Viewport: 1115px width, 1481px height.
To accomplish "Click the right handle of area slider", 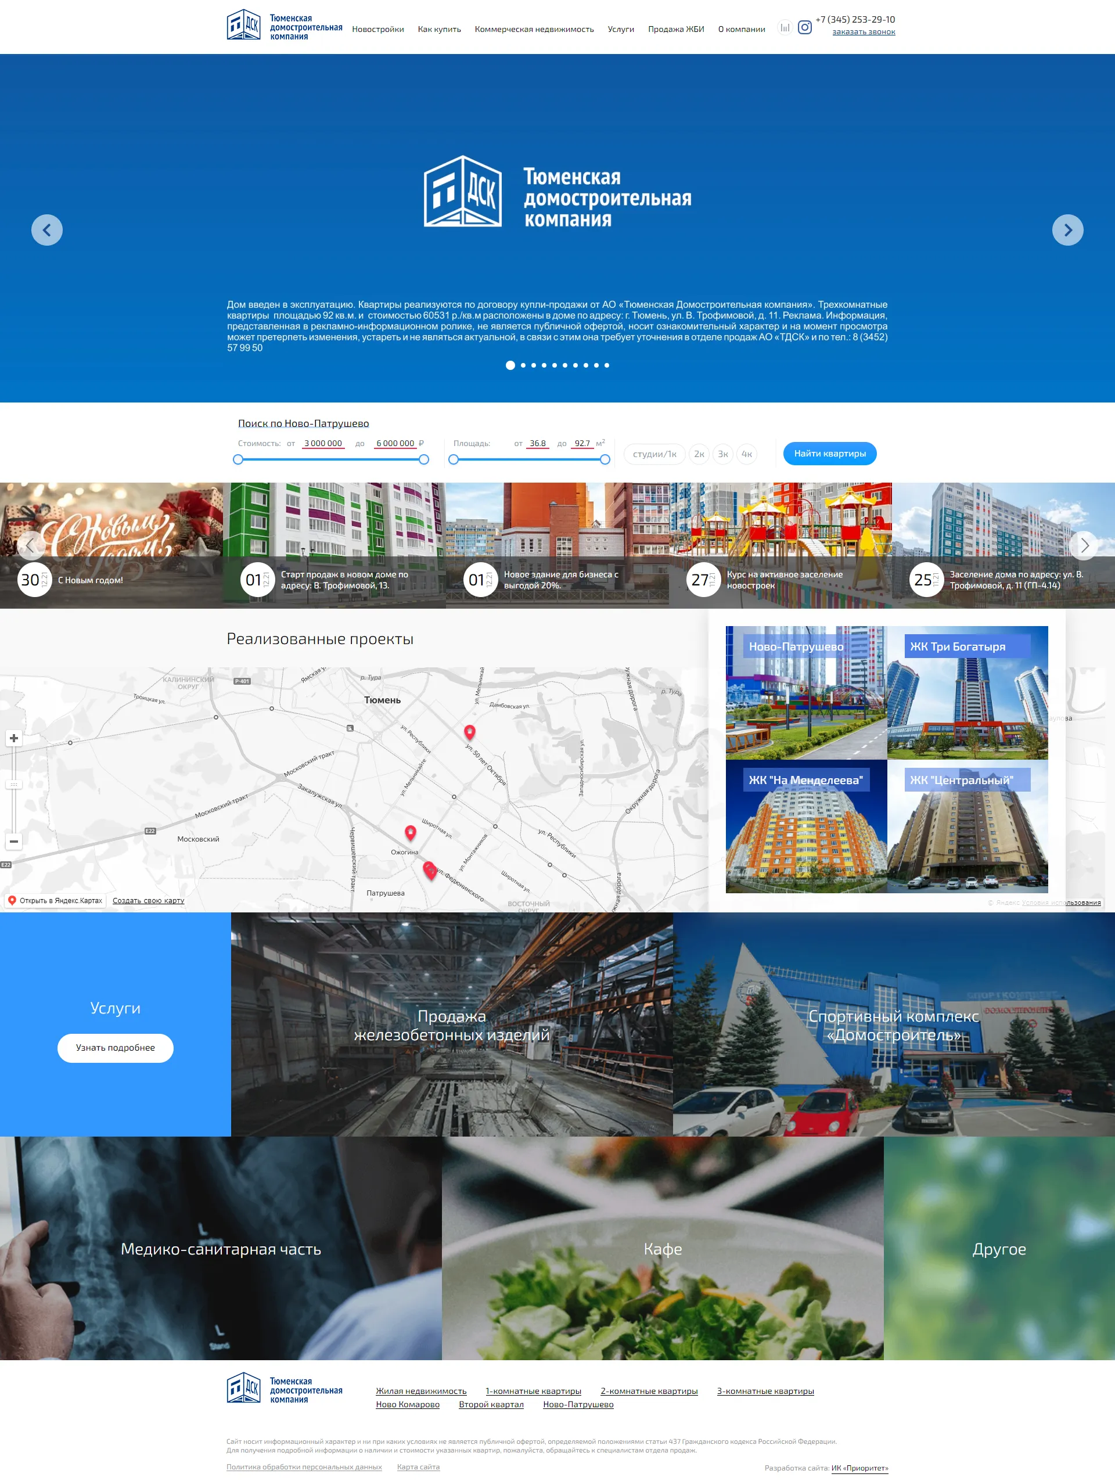I will click(605, 459).
